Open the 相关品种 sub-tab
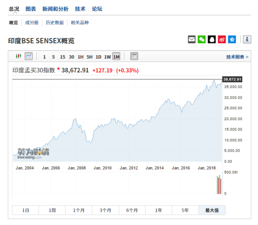 (x=80, y=23)
